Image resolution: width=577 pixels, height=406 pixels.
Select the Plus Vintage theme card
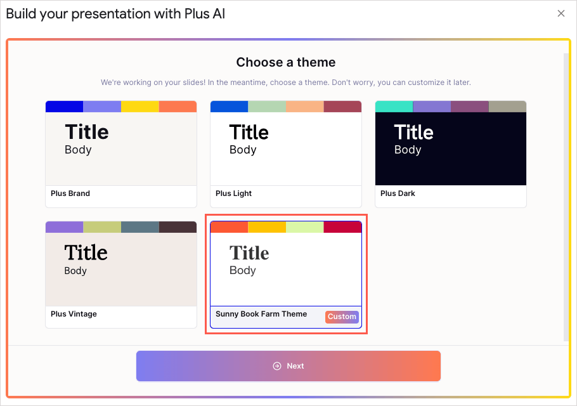pos(121,275)
